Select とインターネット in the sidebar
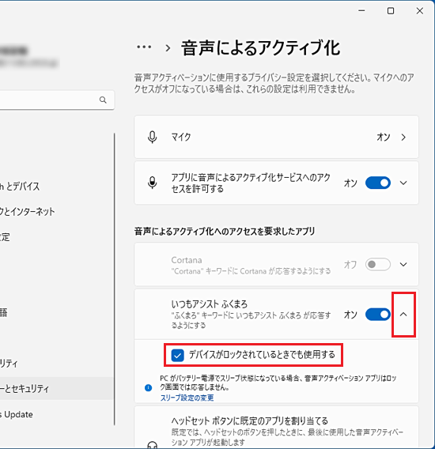435x449 pixels. 27,212
